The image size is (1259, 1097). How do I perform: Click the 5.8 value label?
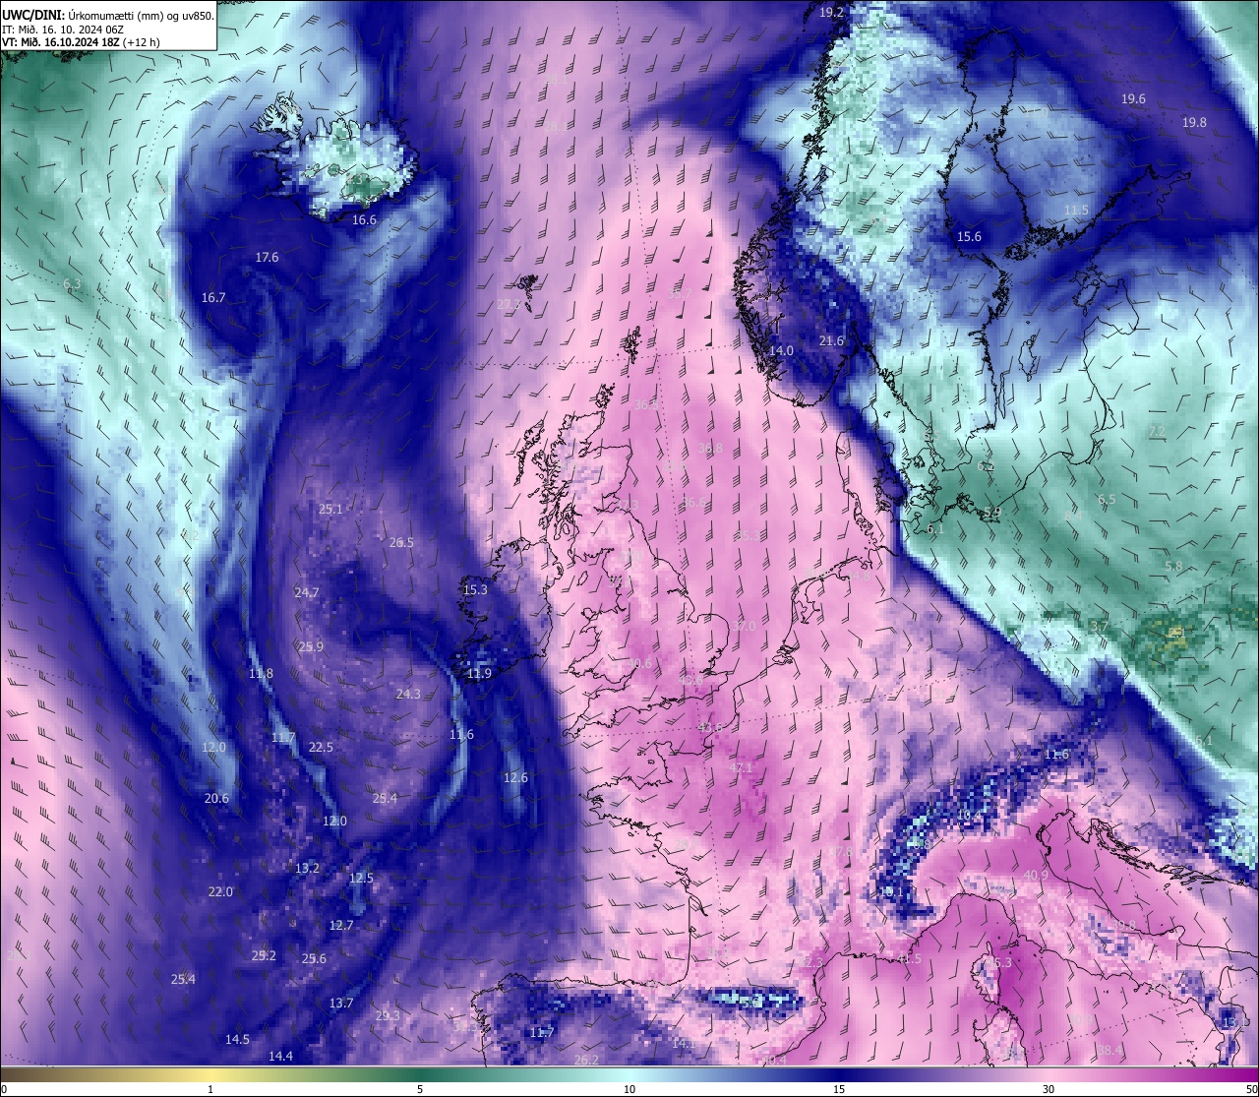point(1172,567)
